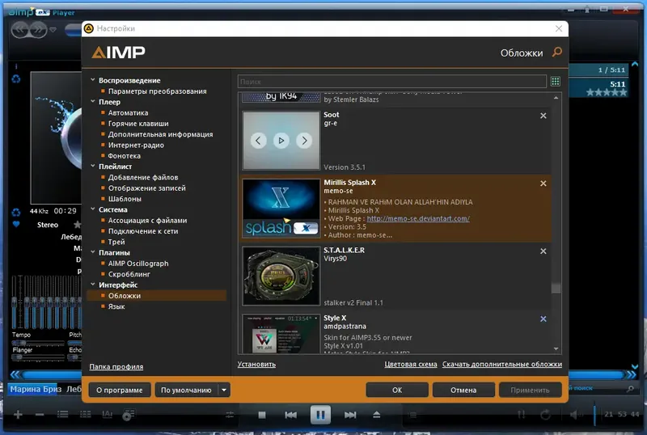Click the О программе button
647x435 pixels.
click(120, 390)
